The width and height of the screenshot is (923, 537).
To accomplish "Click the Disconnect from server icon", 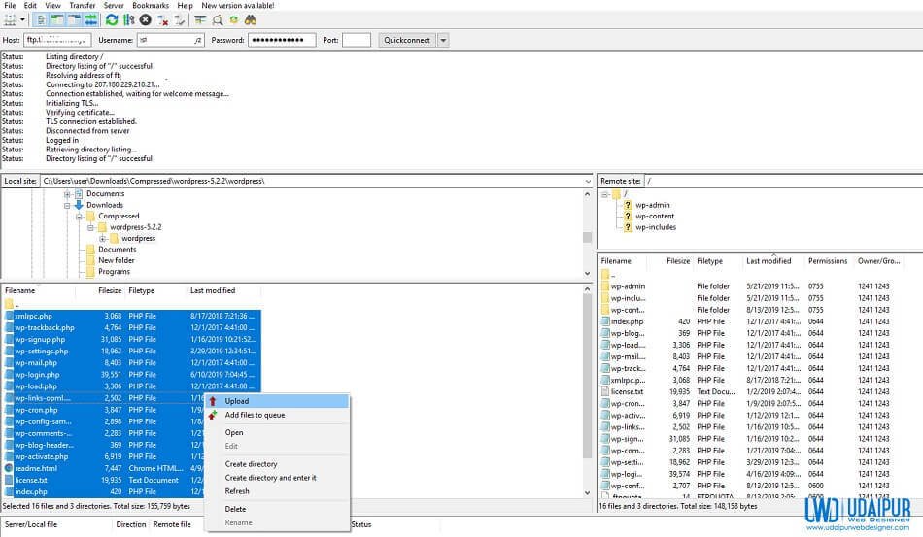I will tap(163, 20).
